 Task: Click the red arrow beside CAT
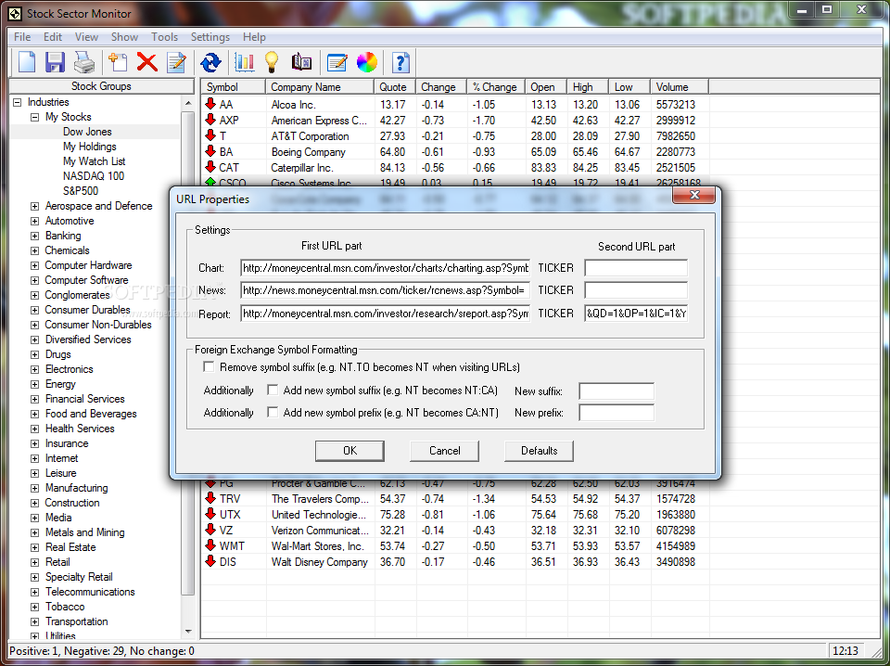tap(210, 168)
